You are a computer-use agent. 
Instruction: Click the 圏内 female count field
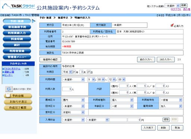click(x=160, y=86)
